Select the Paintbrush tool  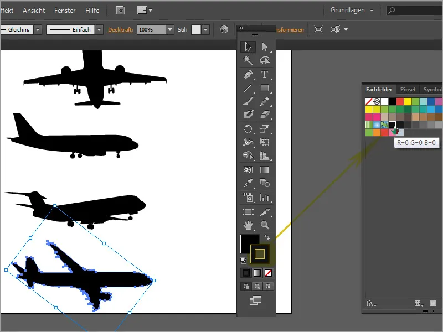point(248,101)
